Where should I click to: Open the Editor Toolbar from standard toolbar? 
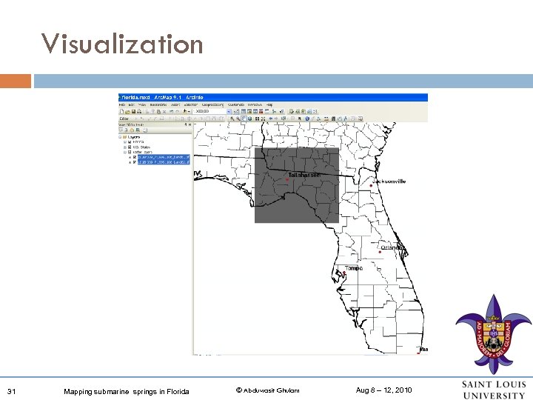point(236,111)
